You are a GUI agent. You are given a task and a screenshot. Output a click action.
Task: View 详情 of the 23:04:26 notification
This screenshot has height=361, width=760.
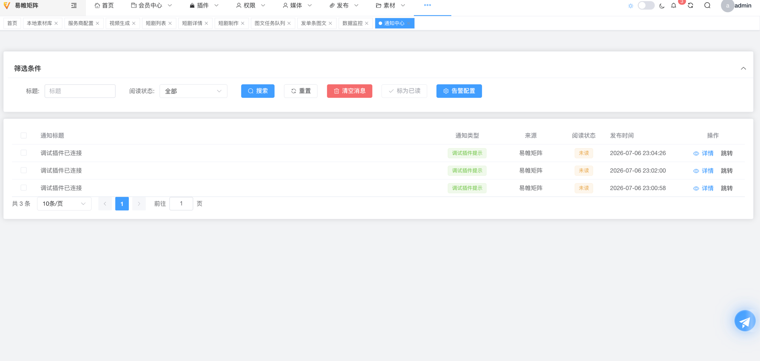click(x=703, y=153)
